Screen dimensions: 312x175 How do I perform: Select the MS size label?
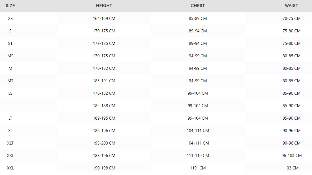10,56
